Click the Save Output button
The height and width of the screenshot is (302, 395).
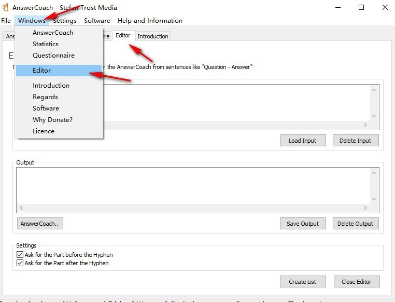(x=303, y=224)
